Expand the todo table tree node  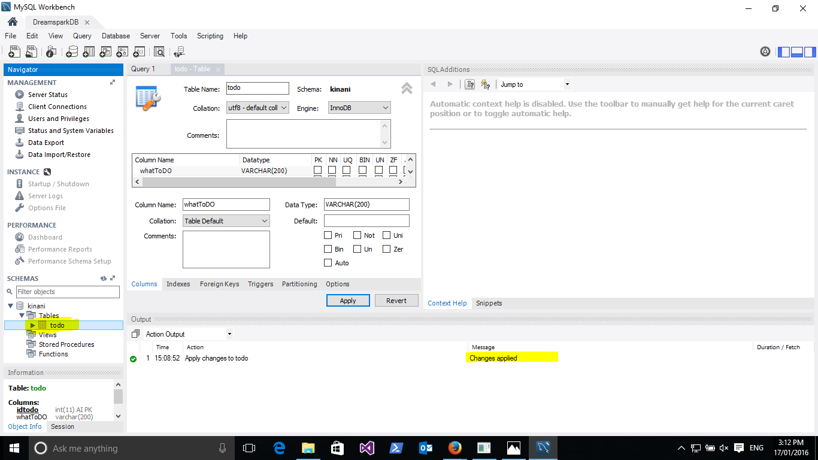(x=32, y=325)
